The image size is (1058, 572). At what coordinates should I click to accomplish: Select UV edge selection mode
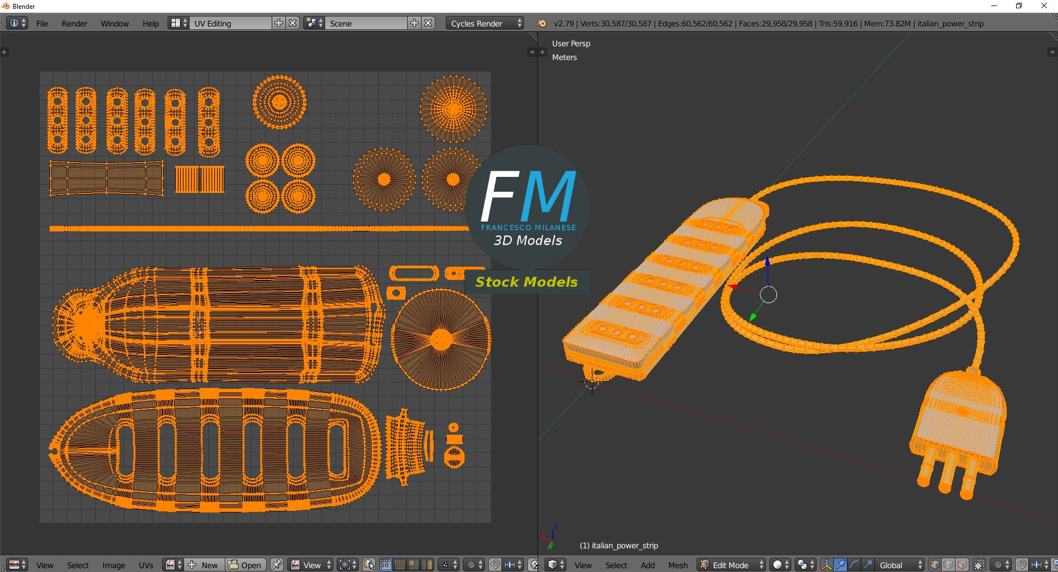400,565
